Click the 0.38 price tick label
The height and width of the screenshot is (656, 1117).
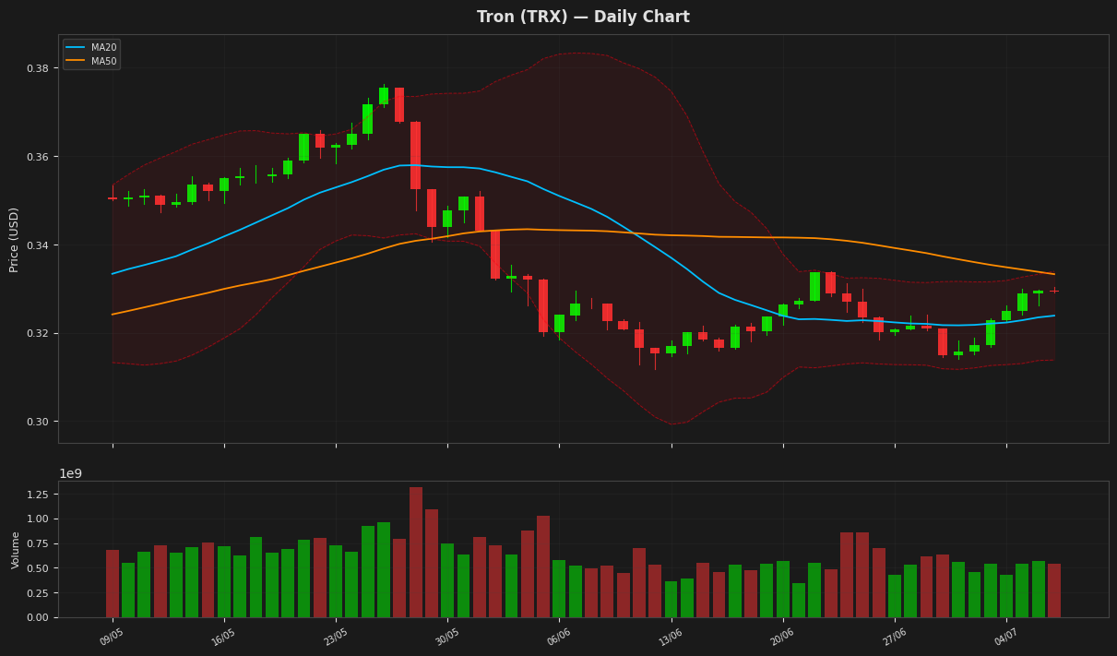[x=39, y=68]
